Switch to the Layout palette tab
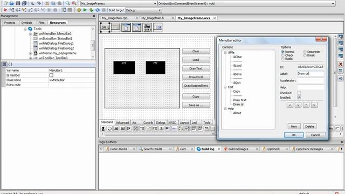Image resolution: width=345 pixels, height=194 pixels. [x=184, y=122]
